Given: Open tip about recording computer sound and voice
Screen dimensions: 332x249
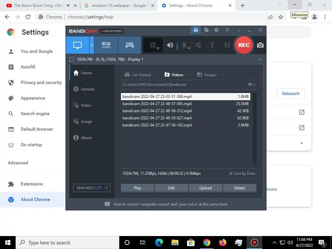Looking at the screenshot, I should click(x=166, y=204).
